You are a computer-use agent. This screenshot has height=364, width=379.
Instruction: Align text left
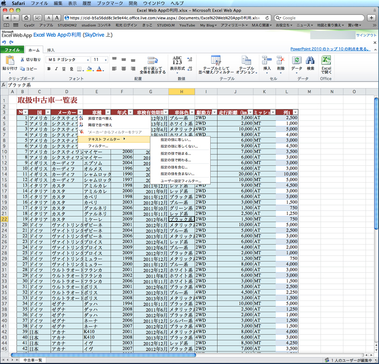tap(114, 69)
